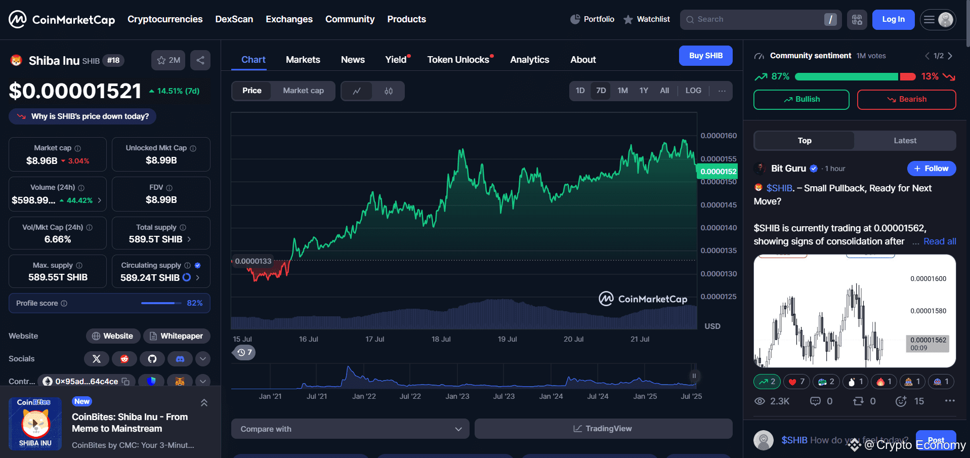This screenshot has width=970, height=458.
Task: Click the share icon beside Shiba Inu
Action: [x=200, y=60]
